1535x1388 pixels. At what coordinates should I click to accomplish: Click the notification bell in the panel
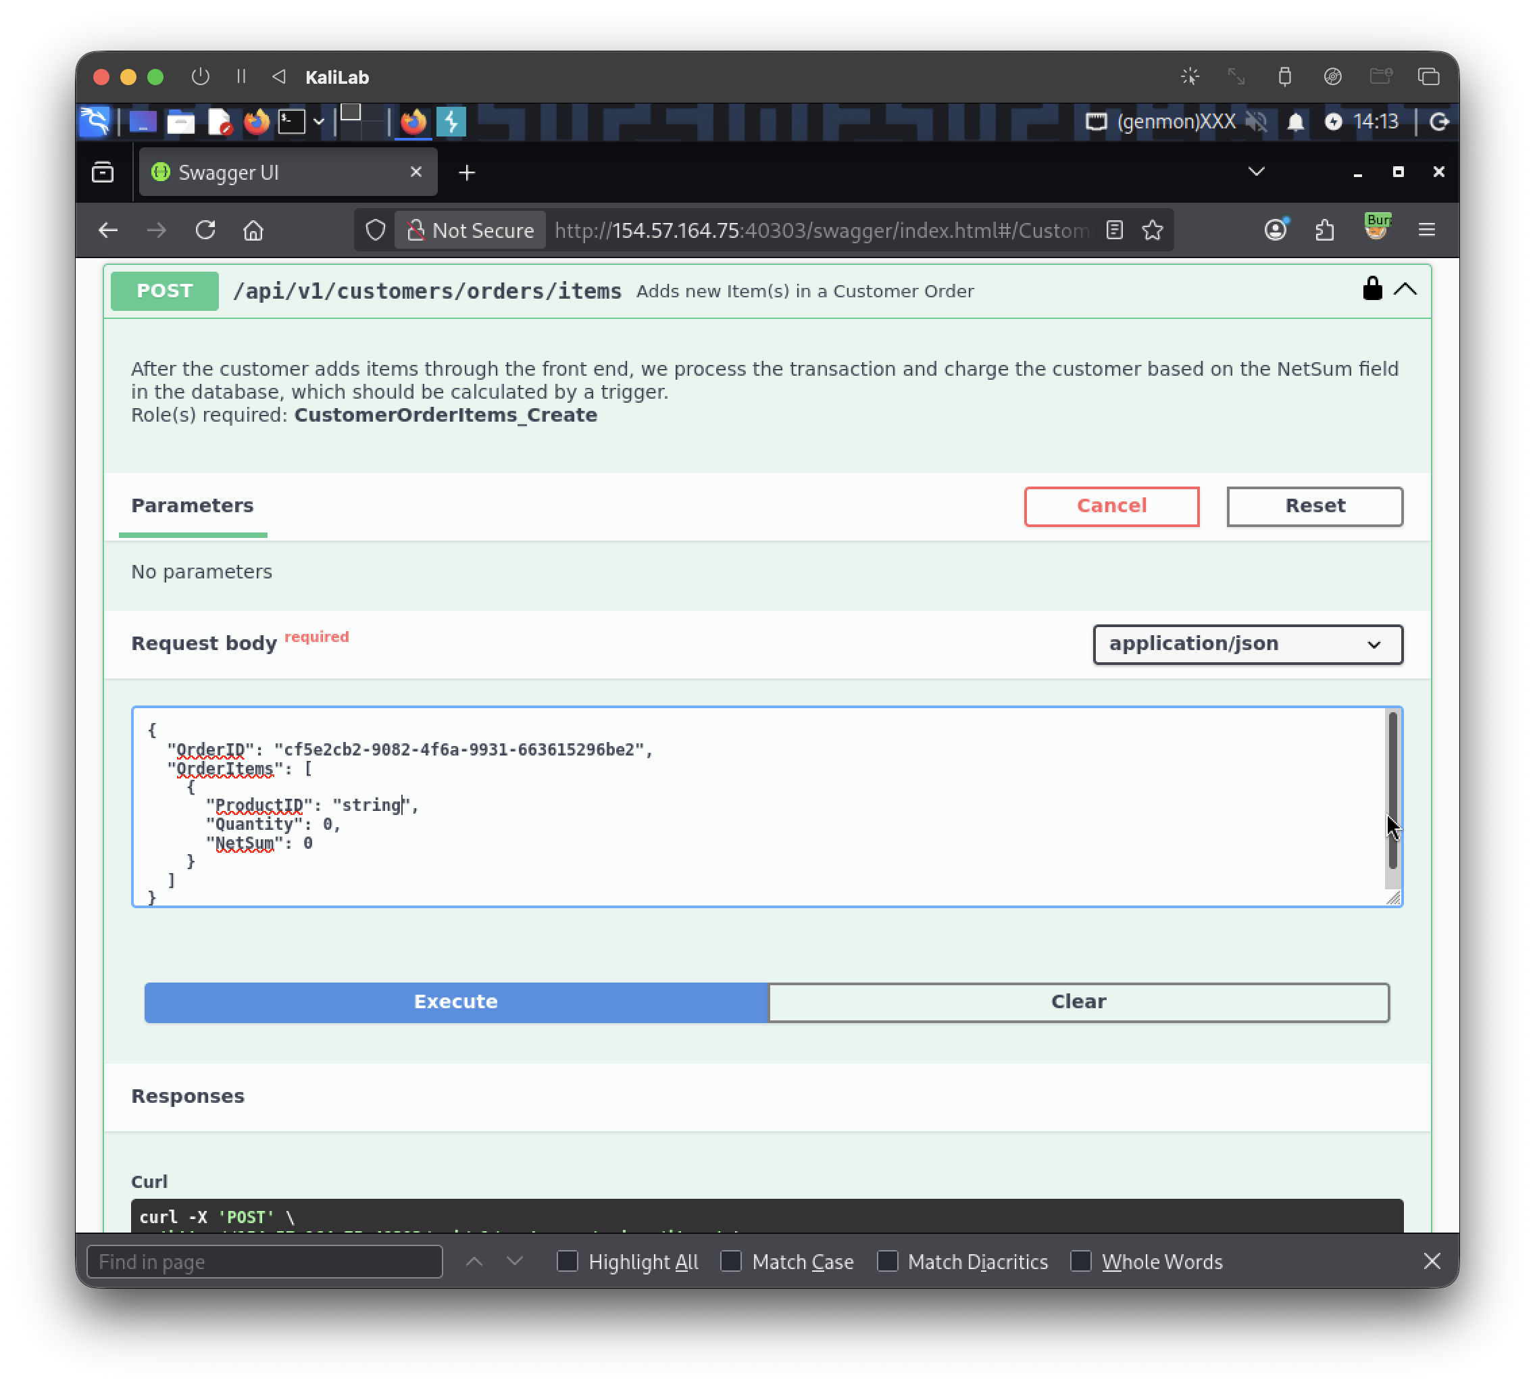click(1295, 122)
